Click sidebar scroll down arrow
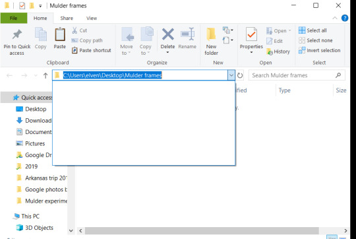356x239 pixels. pyautogui.click(x=71, y=230)
